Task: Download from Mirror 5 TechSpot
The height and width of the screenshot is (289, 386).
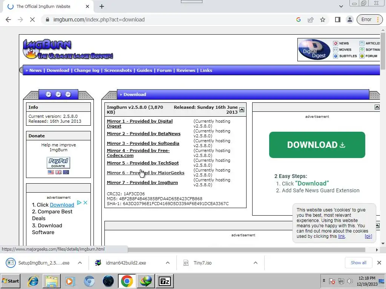Action: click(x=143, y=163)
